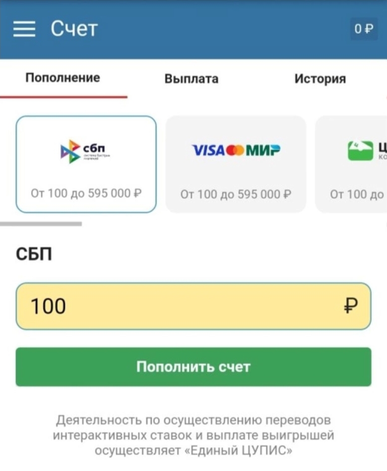Click the Счет title in the header

[x=73, y=28]
